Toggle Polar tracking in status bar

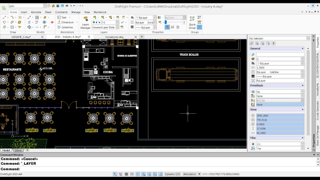click(x=138, y=174)
